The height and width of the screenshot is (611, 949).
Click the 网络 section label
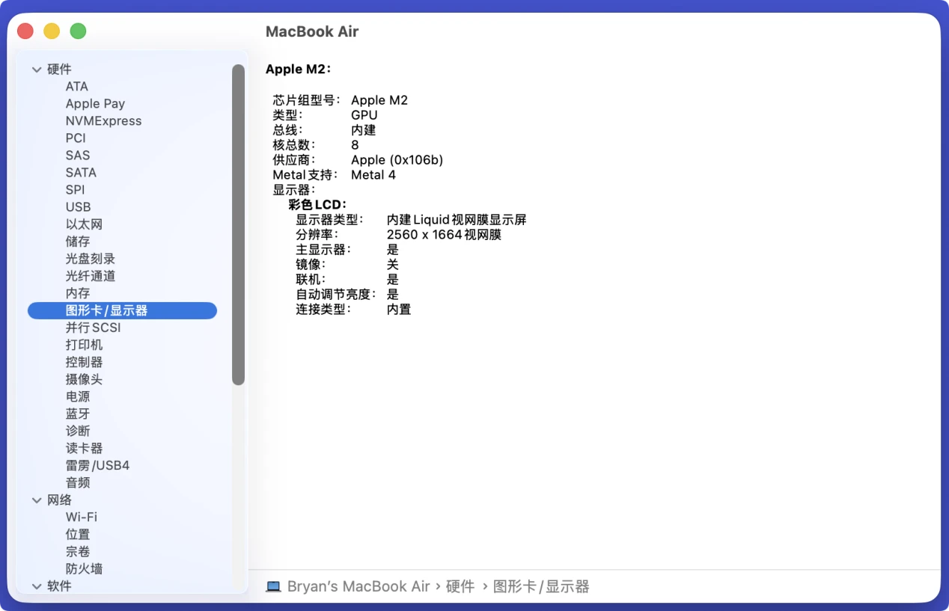[59, 500]
